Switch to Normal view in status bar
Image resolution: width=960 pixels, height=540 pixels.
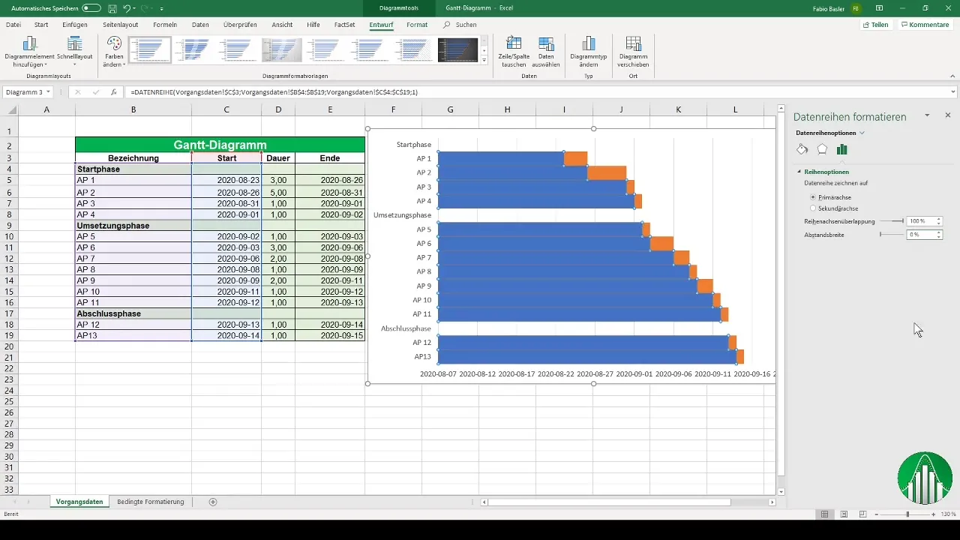825,514
